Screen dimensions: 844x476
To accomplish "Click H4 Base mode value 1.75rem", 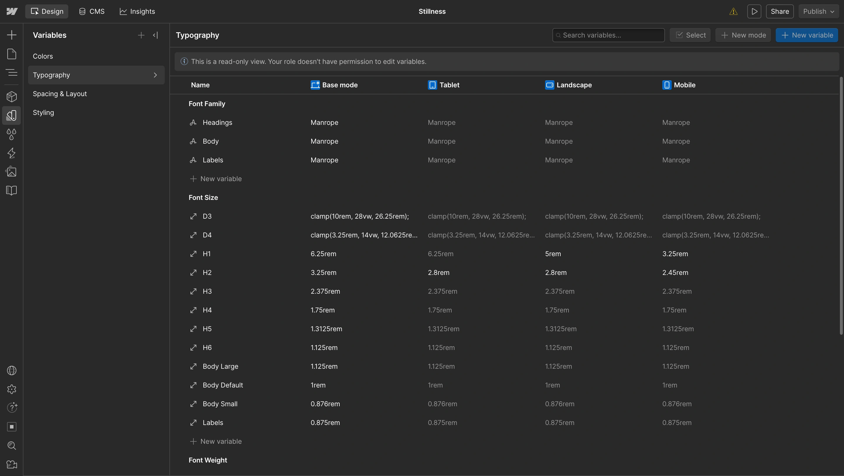I will pyautogui.click(x=322, y=310).
